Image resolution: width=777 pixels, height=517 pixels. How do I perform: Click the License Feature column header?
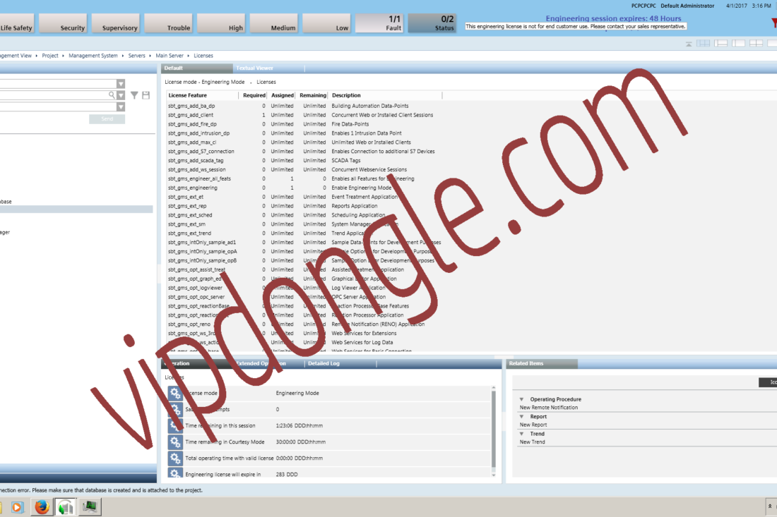188,95
